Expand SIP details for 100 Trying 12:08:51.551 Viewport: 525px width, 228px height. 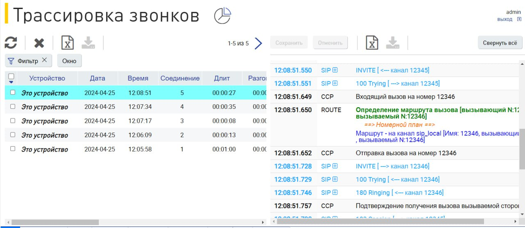[x=335, y=83]
